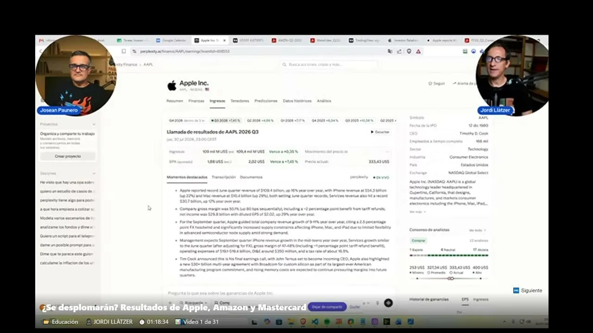Select the Ingresos tab in Historial de ganancias
The image size is (593, 333).
click(x=481, y=299)
